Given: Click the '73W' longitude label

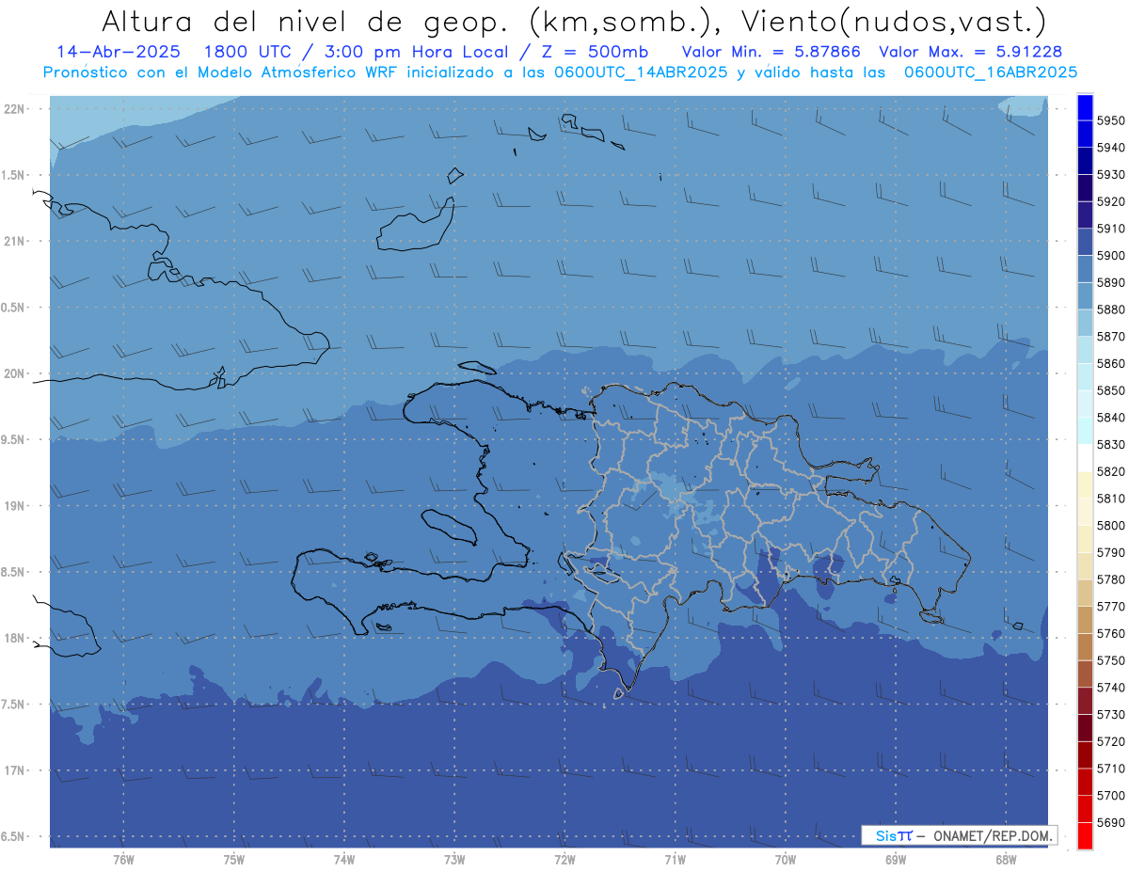Looking at the screenshot, I should [x=454, y=860].
